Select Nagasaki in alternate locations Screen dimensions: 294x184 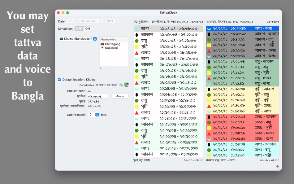[x=114, y=48]
